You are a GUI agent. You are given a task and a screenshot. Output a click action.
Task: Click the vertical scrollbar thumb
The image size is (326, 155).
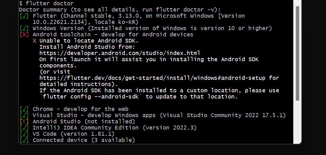tap(297, 53)
